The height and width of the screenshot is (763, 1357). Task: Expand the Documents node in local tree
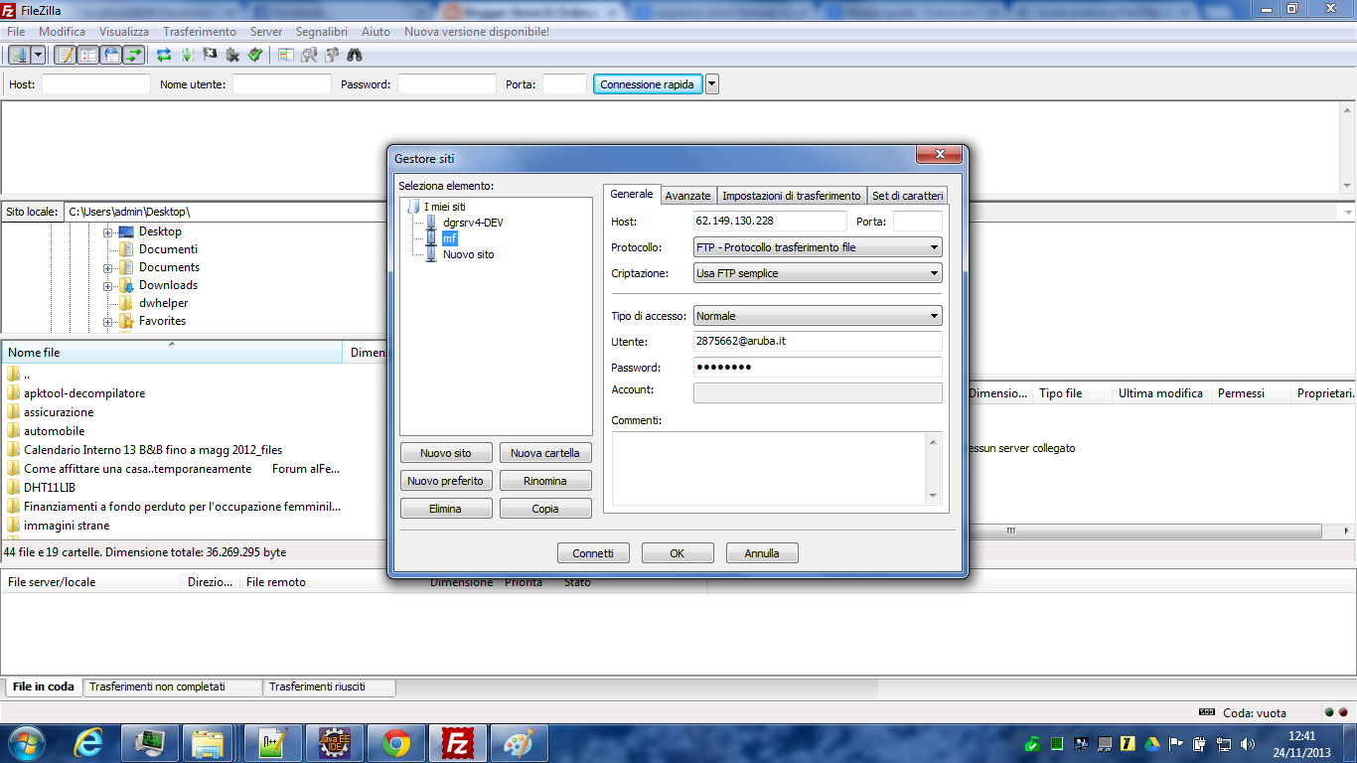tap(107, 267)
